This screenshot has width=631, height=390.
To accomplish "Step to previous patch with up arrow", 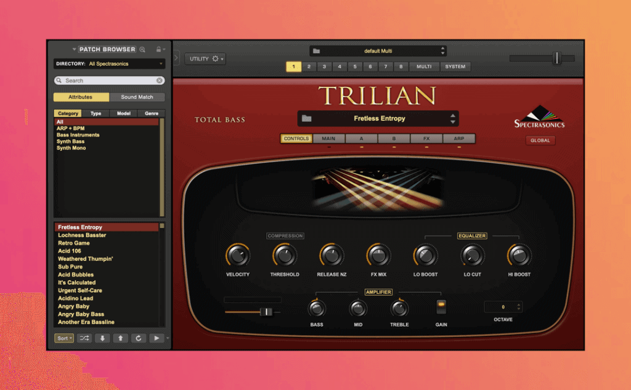I will (x=120, y=338).
